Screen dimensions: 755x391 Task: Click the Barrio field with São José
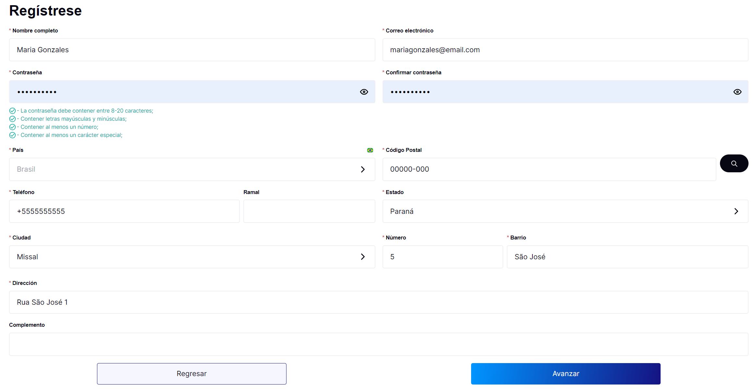[x=627, y=257]
